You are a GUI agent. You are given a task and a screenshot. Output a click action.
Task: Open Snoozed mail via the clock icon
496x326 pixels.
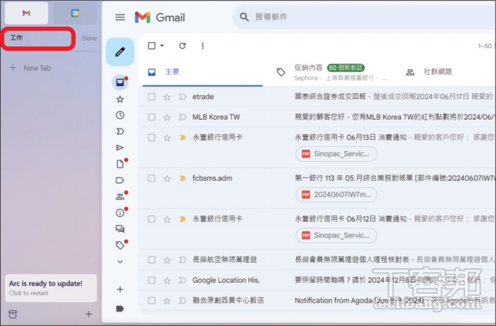(x=120, y=115)
